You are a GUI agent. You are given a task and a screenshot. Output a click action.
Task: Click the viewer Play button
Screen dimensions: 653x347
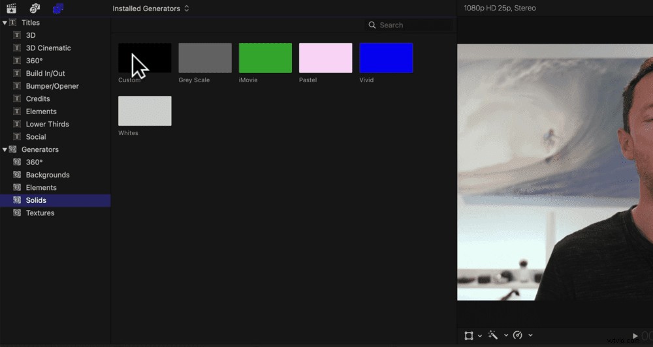point(635,336)
